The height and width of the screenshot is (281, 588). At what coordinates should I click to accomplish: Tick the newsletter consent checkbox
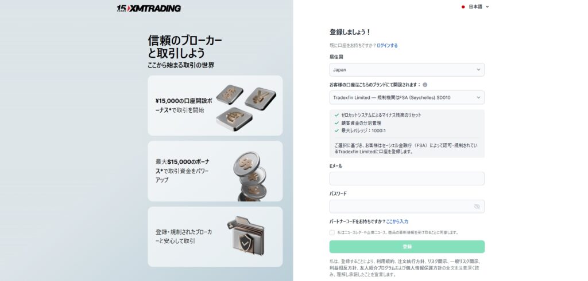tap(332, 232)
